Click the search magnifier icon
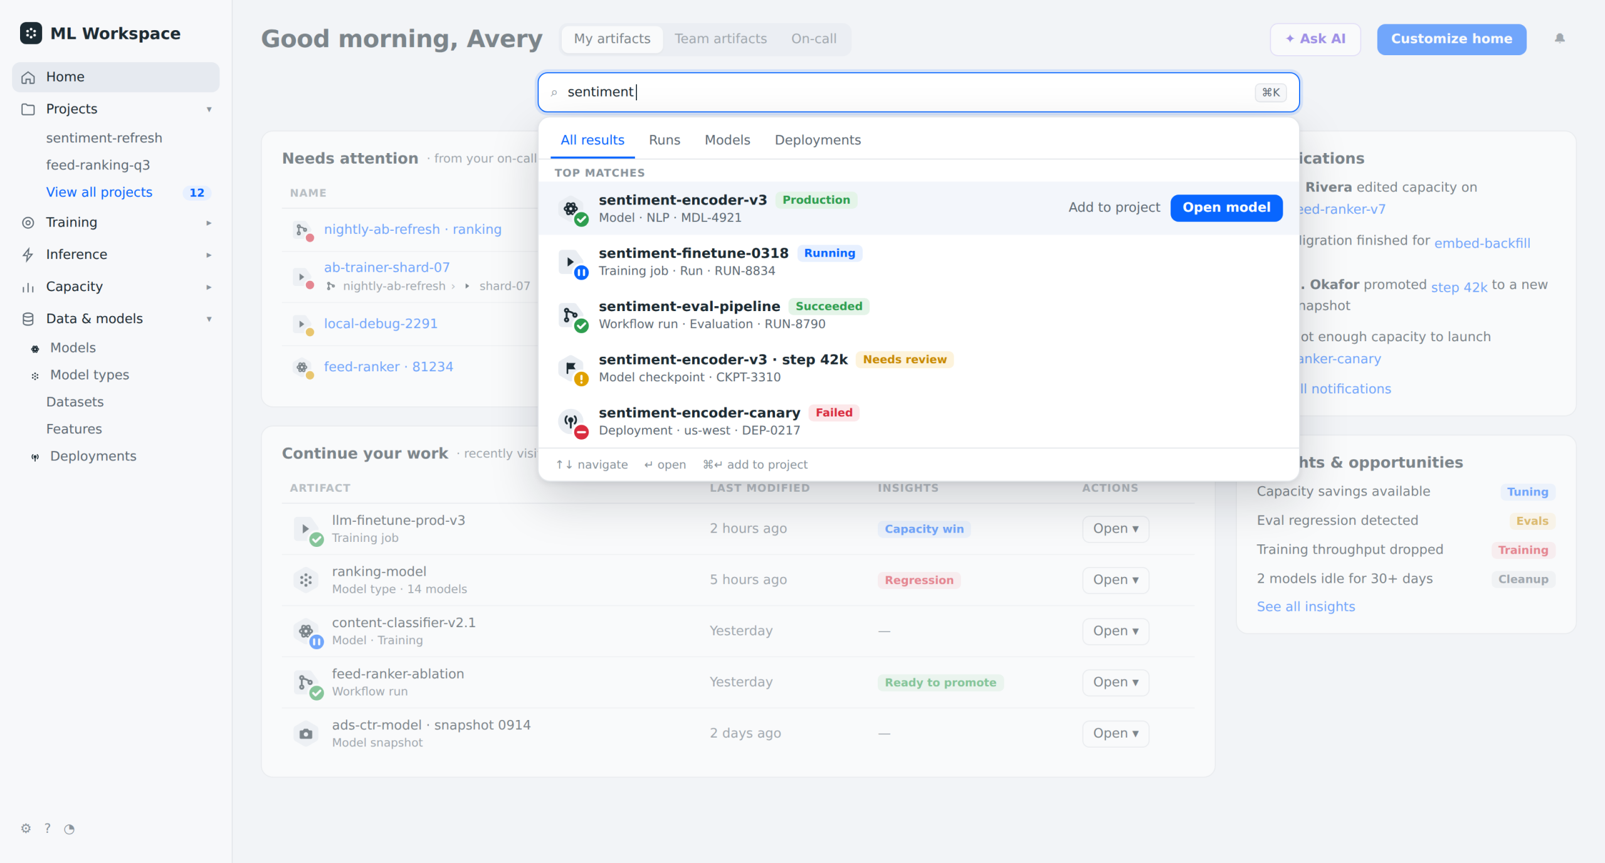The height and width of the screenshot is (863, 1605). click(554, 93)
